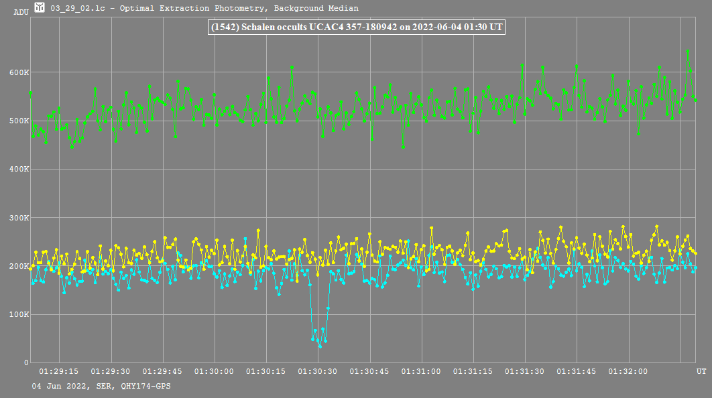Select the 01:30:00 time tick label
This screenshot has height=398, width=712.
[215, 371]
